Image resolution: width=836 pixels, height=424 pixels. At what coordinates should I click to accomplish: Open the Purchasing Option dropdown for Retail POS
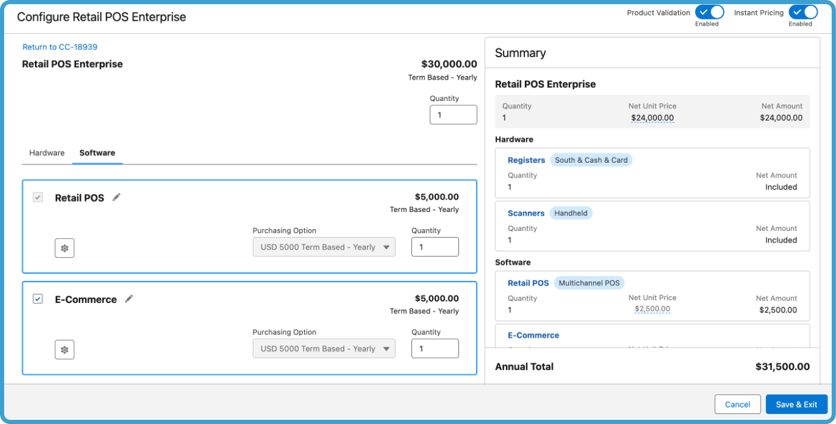point(324,246)
